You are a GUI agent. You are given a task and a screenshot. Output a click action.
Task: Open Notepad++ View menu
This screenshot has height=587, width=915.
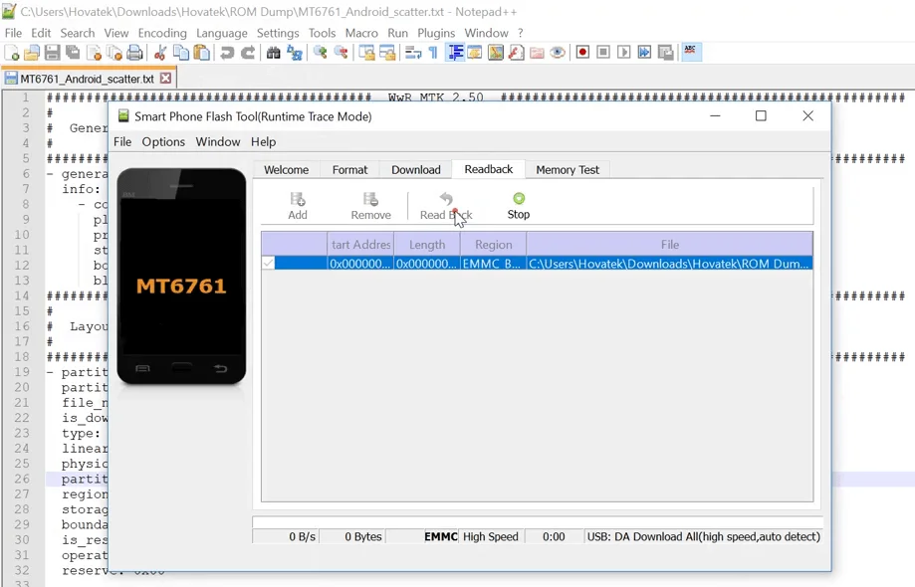(116, 33)
